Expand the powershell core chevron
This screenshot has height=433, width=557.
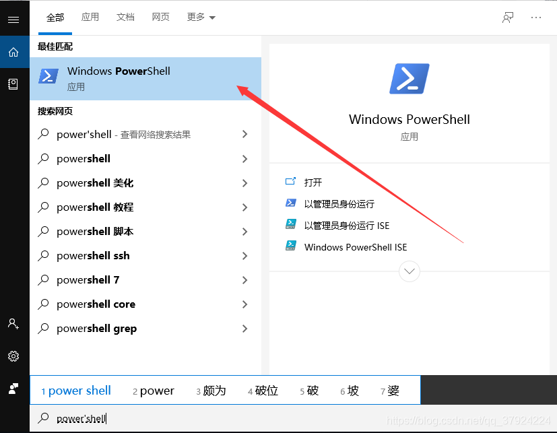(244, 304)
